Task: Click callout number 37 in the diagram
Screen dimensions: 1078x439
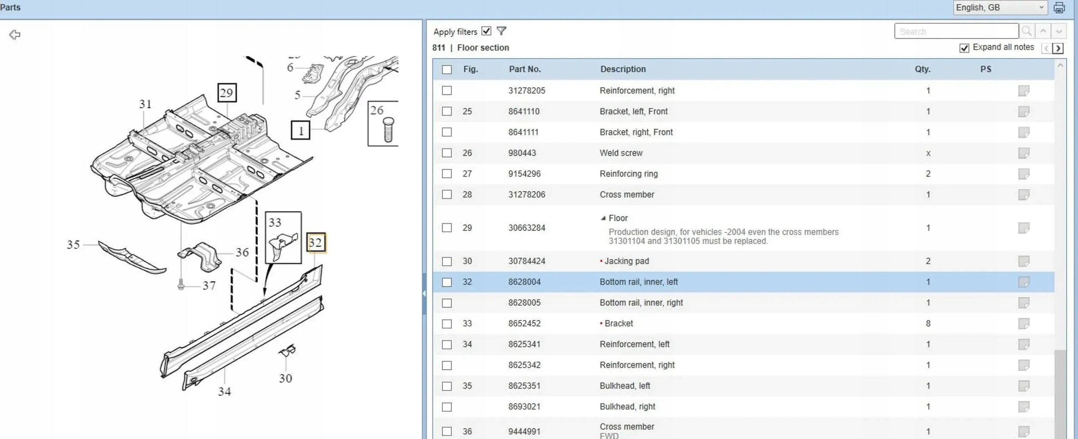Action: point(209,286)
